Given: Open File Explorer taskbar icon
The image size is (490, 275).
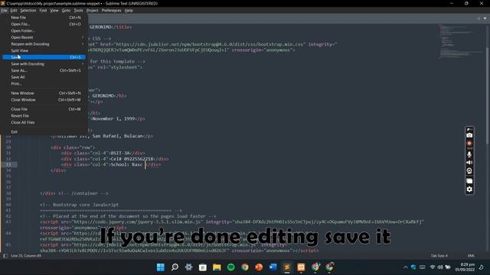Looking at the screenshot, I should click(x=217, y=267).
